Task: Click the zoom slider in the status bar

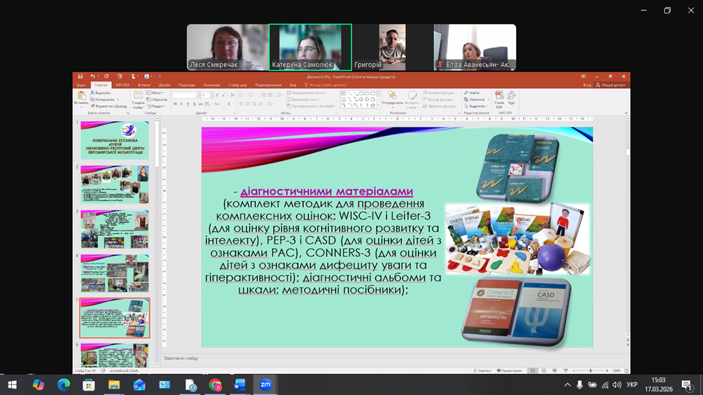Action: [590, 370]
